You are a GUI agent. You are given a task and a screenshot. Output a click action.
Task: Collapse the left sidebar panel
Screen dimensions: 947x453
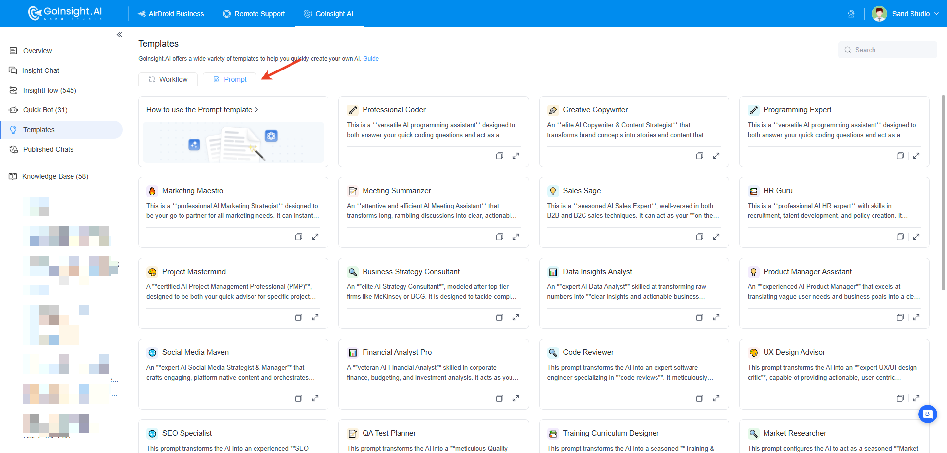(x=119, y=35)
